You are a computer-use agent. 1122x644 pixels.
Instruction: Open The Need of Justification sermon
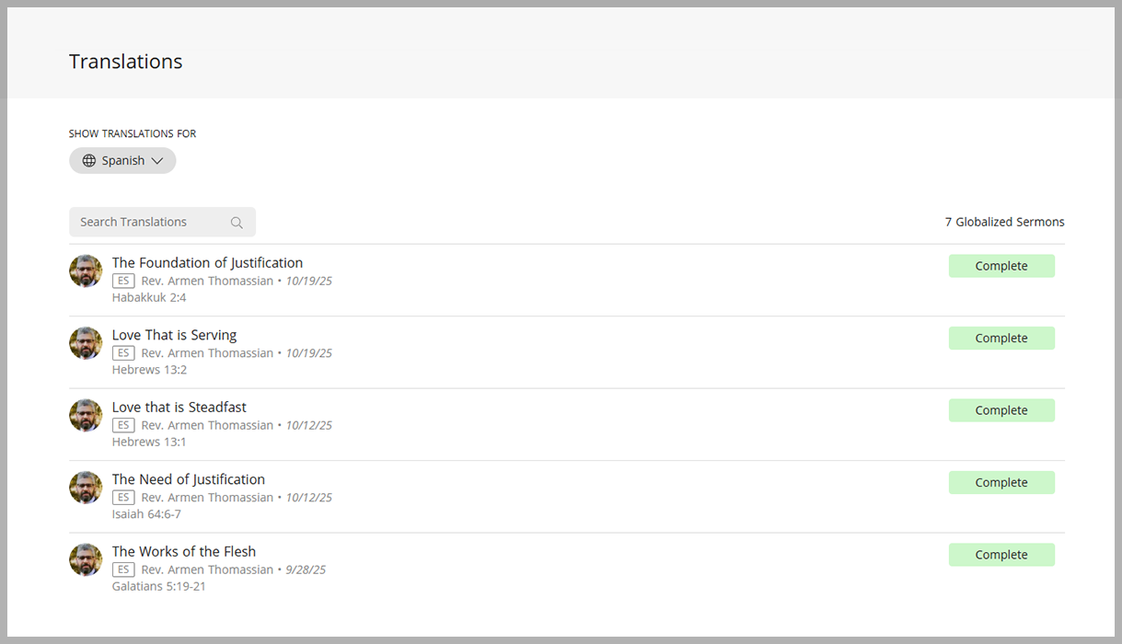188,479
